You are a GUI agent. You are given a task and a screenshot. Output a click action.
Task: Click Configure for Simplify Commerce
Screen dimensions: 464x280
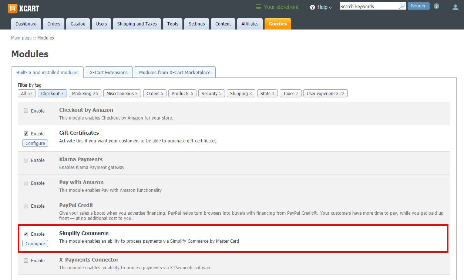(35, 243)
